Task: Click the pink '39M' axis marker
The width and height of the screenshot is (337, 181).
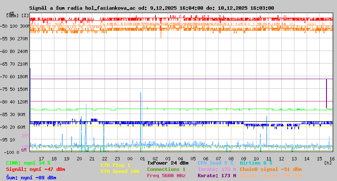Action: 25,136
